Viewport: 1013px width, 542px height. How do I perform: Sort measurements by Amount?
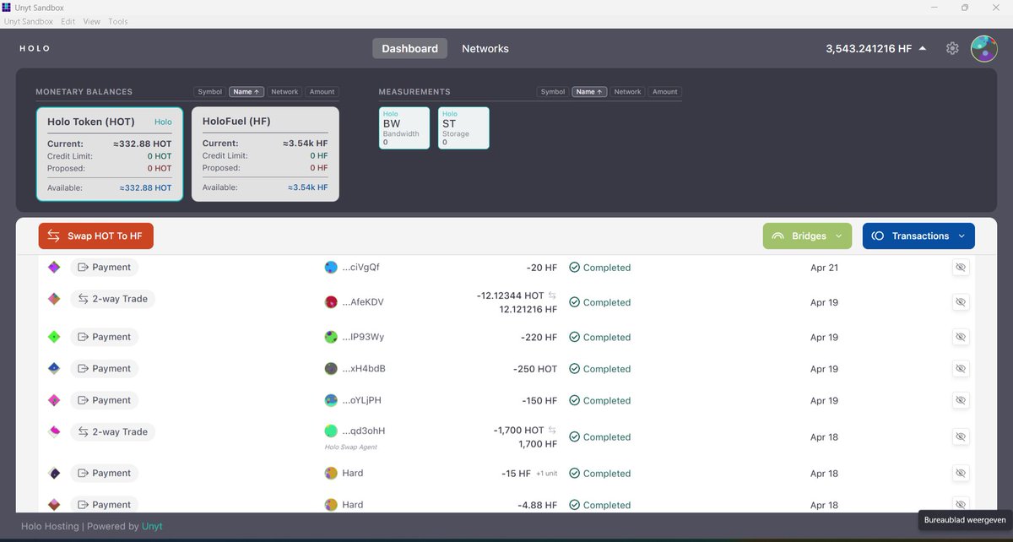(664, 91)
